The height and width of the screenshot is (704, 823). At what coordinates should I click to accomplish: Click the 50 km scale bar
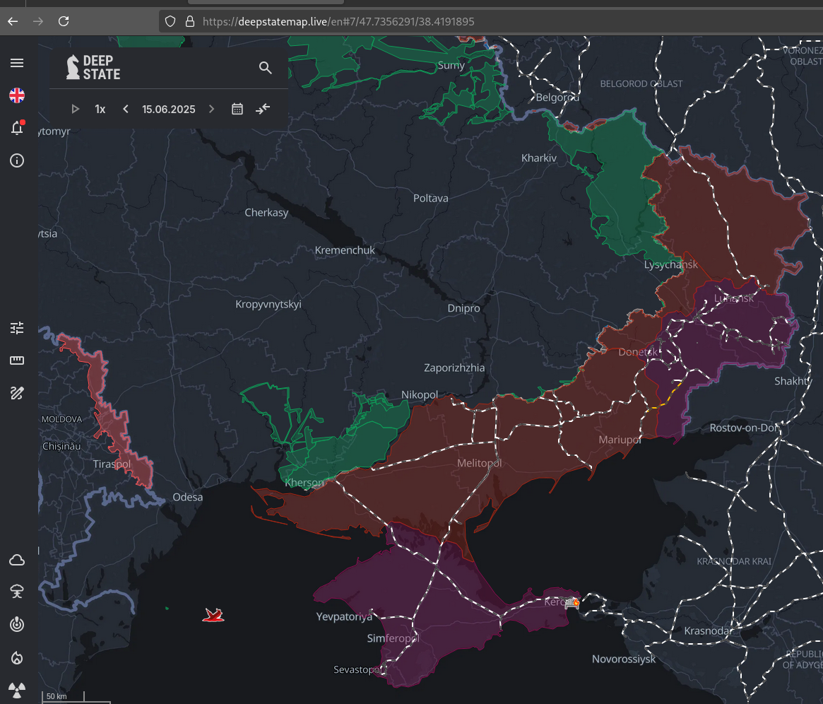[64, 696]
